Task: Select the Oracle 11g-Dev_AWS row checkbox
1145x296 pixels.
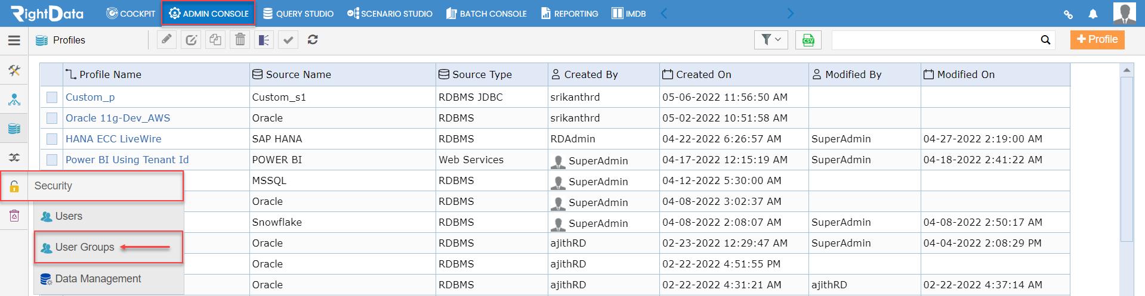Action: (x=52, y=118)
